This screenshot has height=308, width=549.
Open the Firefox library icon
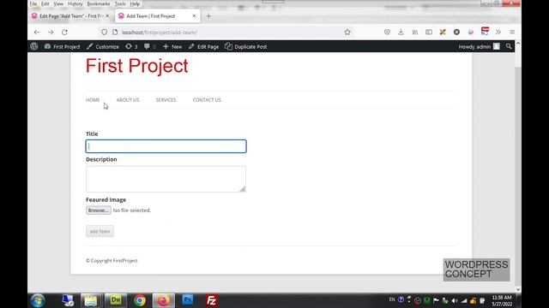tap(415, 33)
